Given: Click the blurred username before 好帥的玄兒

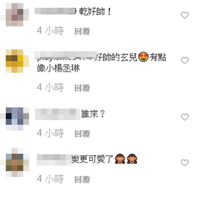Looking at the screenshot, I should tap(66, 55).
